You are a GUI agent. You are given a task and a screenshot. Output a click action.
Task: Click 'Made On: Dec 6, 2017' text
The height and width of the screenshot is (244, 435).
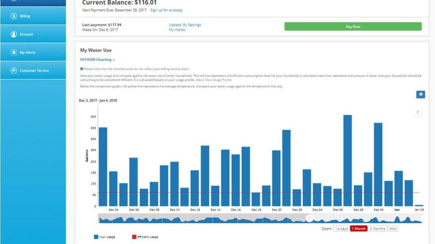(x=100, y=30)
